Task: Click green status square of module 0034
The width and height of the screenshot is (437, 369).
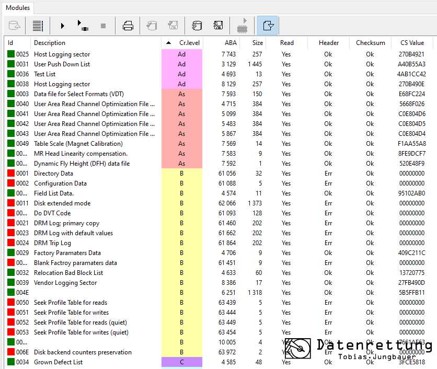Action: coord(11,362)
